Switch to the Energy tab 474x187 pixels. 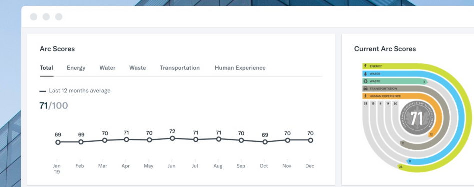pyautogui.click(x=76, y=68)
